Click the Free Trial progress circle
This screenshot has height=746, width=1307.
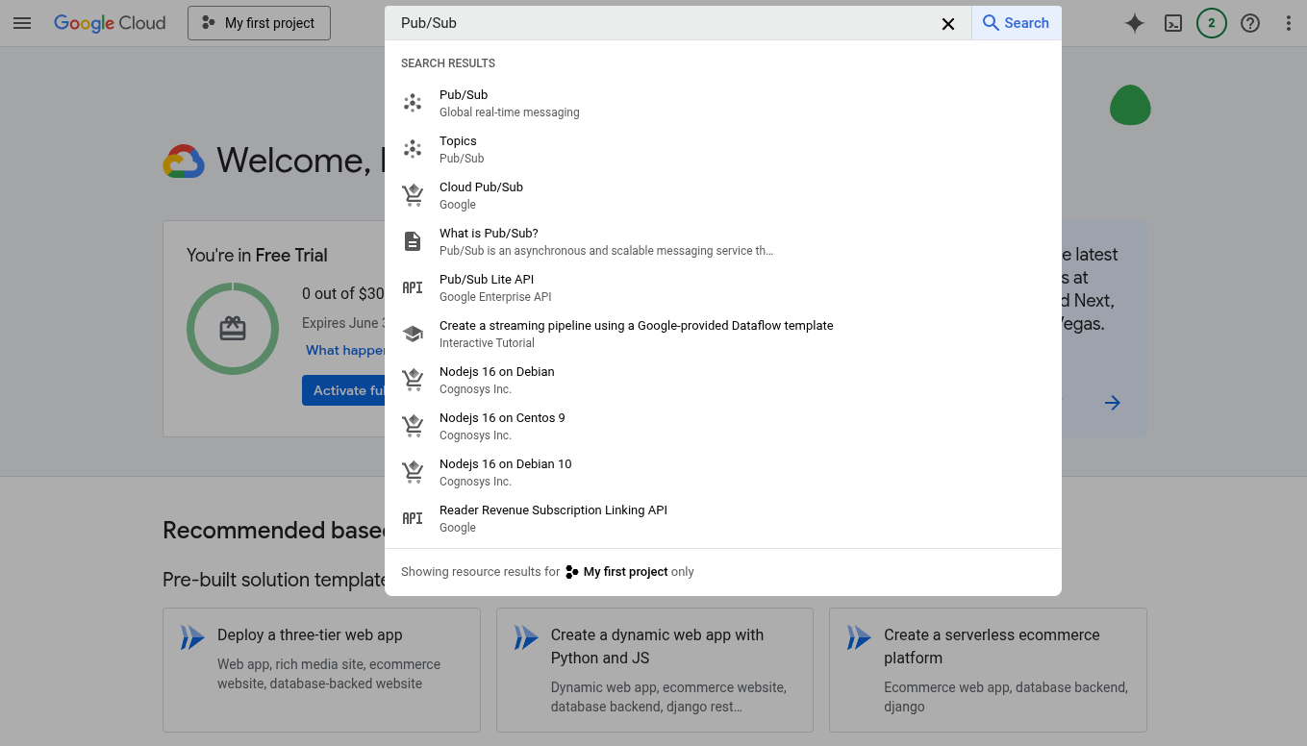coord(233,329)
